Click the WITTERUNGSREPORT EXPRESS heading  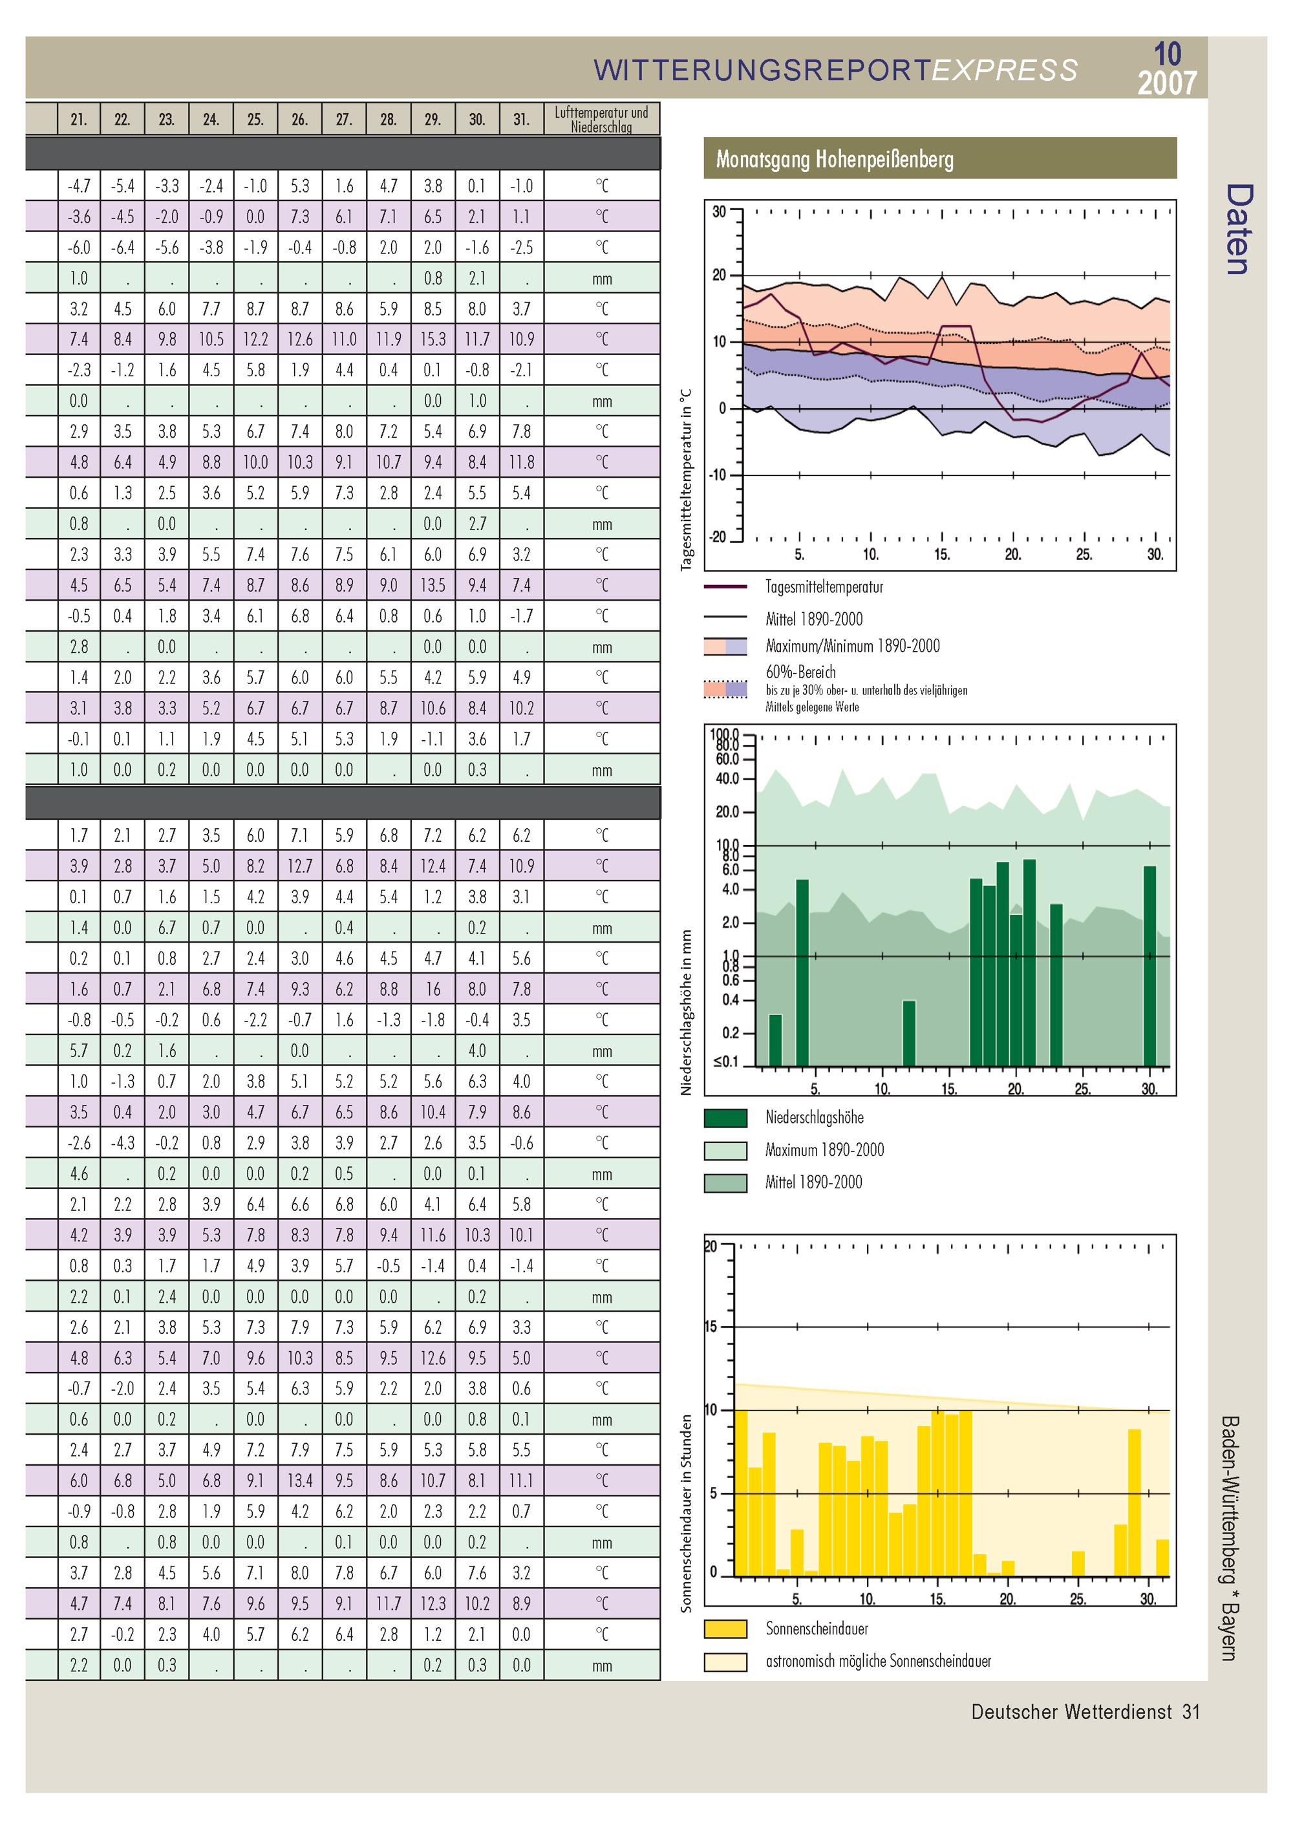point(836,70)
